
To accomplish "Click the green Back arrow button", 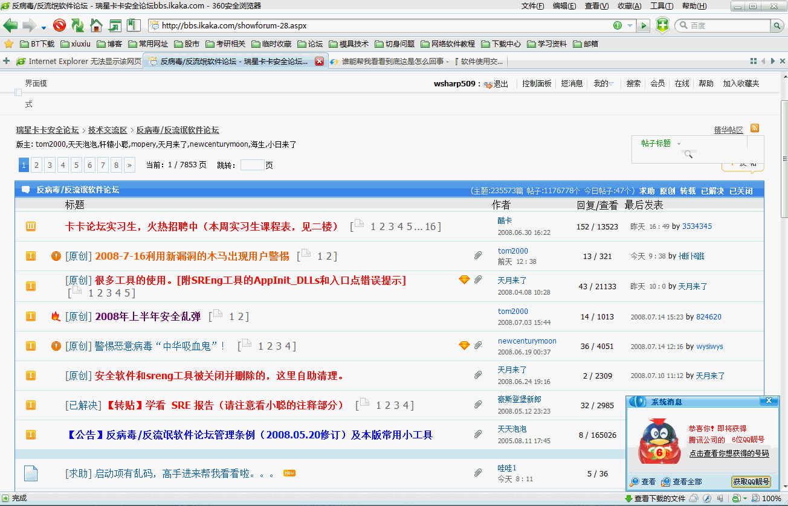I will coord(11,25).
